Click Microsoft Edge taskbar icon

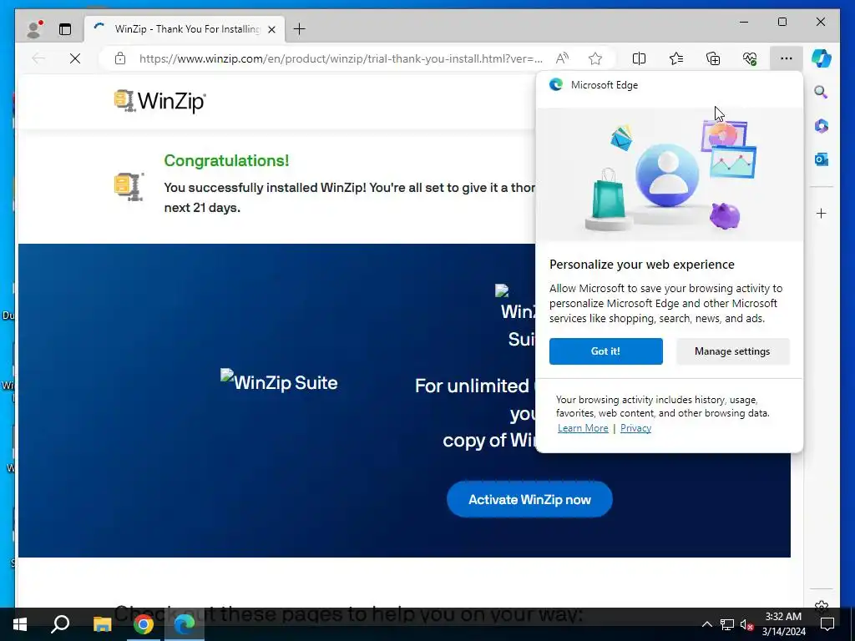click(x=185, y=624)
